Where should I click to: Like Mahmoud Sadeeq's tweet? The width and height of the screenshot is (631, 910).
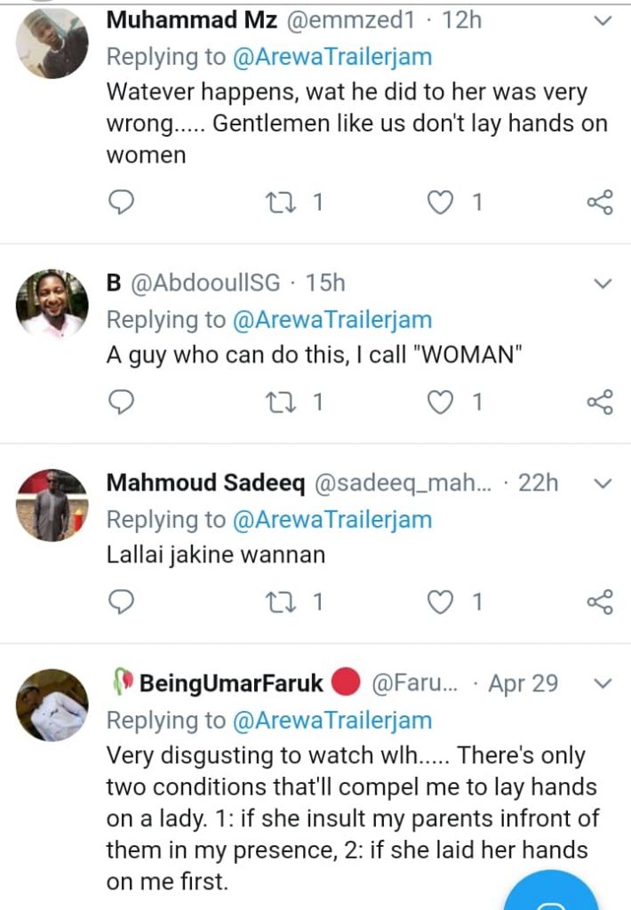[x=442, y=603]
